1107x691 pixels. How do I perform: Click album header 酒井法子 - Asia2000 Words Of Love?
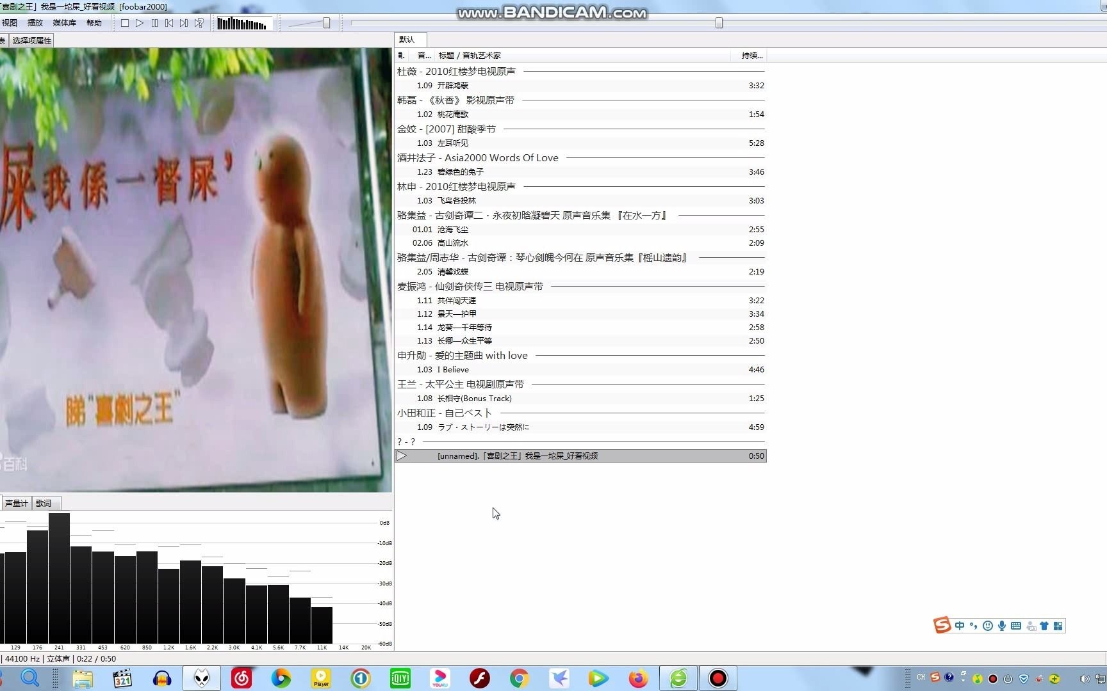[478, 158]
